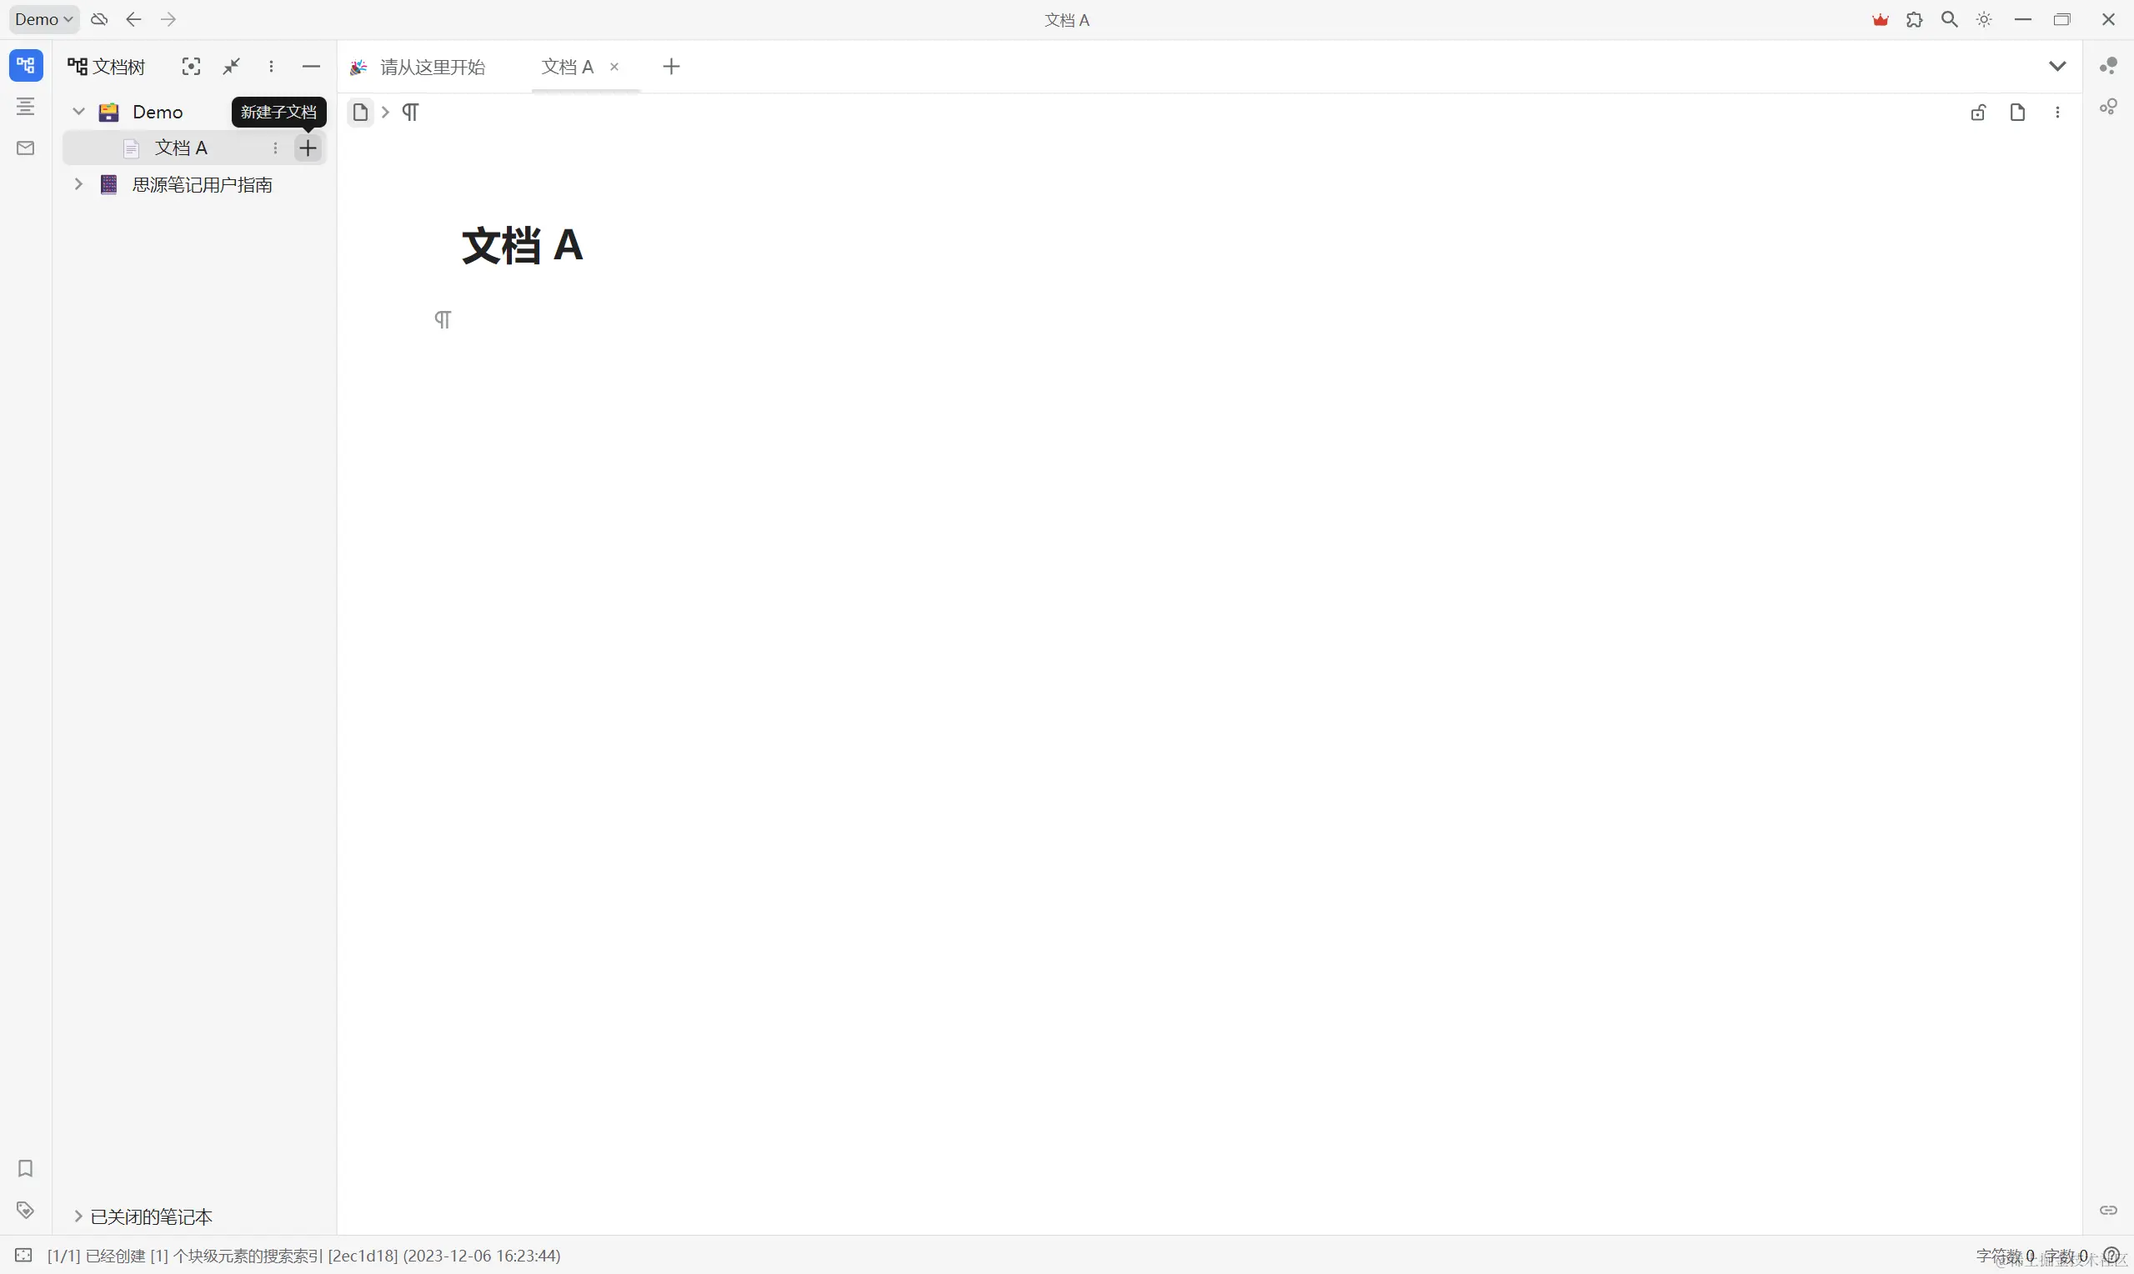Close the 文档 A tab
Image resolution: width=2134 pixels, height=1274 pixels.
pyautogui.click(x=614, y=67)
